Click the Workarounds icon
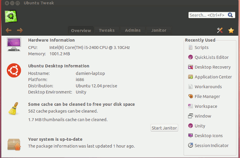This screenshot has width=240, height=158. point(190,87)
